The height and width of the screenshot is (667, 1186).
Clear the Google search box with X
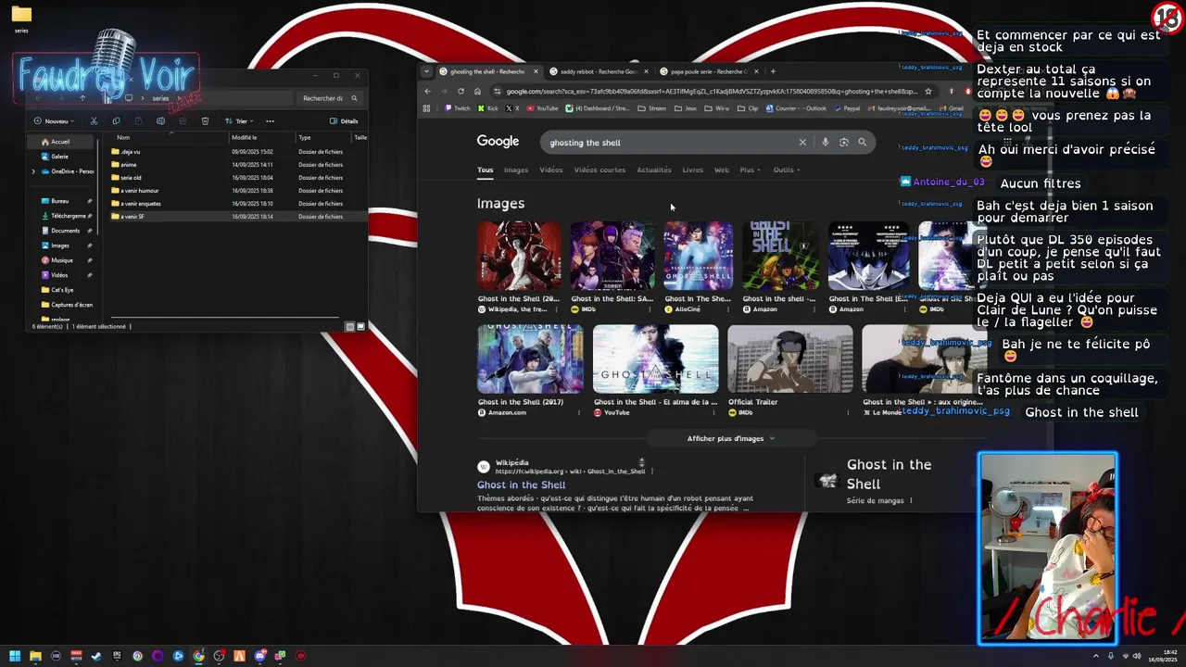(802, 143)
